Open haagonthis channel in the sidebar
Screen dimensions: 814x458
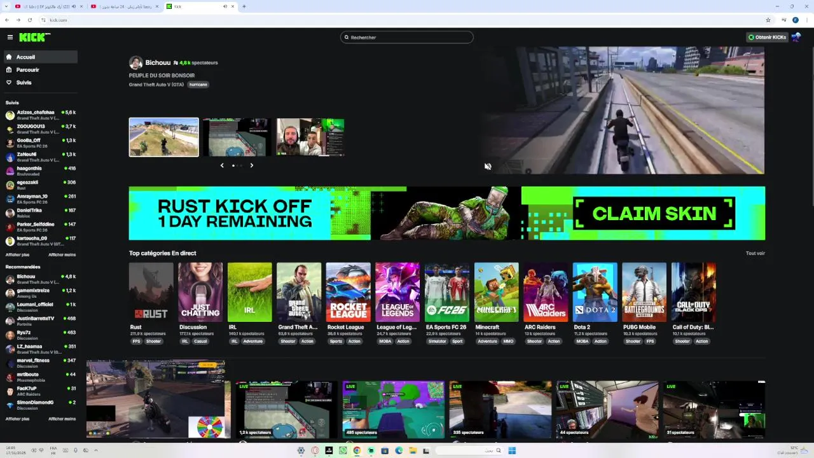(x=41, y=171)
